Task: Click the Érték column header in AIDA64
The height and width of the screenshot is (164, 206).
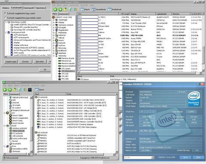Action: 91,94
